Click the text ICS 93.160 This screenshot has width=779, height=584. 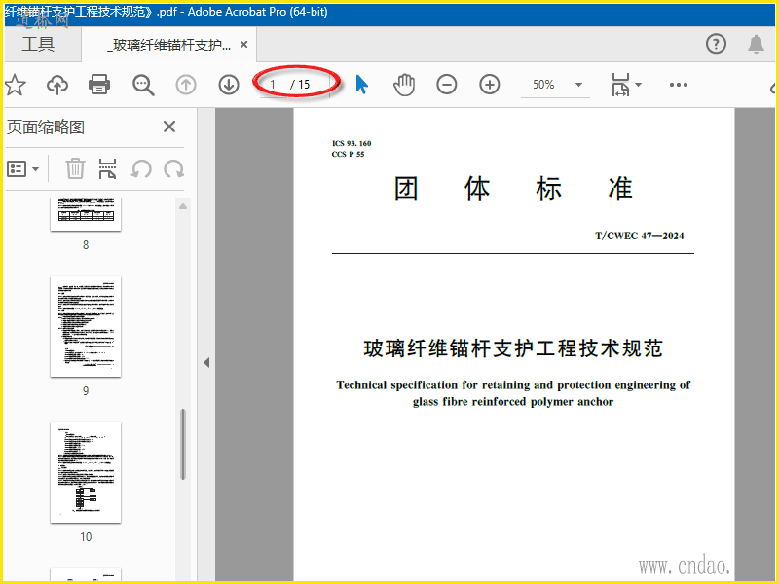(x=352, y=143)
